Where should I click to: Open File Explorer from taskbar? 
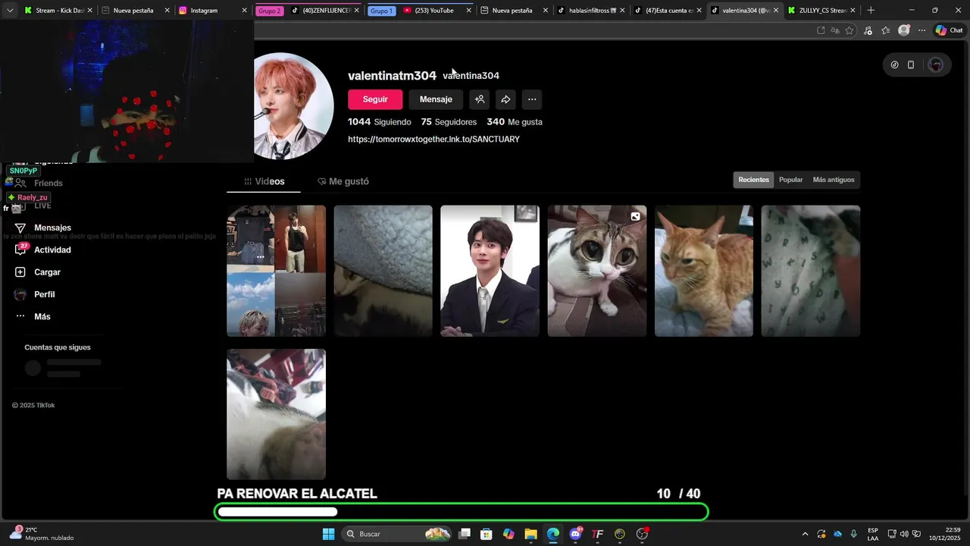coord(530,534)
